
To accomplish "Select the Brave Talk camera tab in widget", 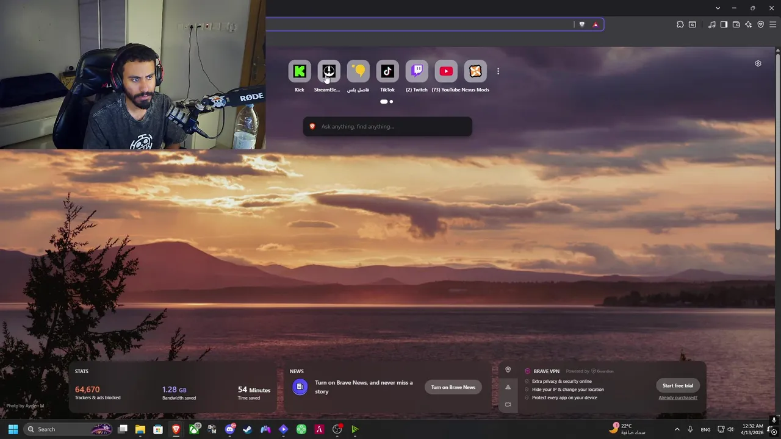I will tap(508, 404).
